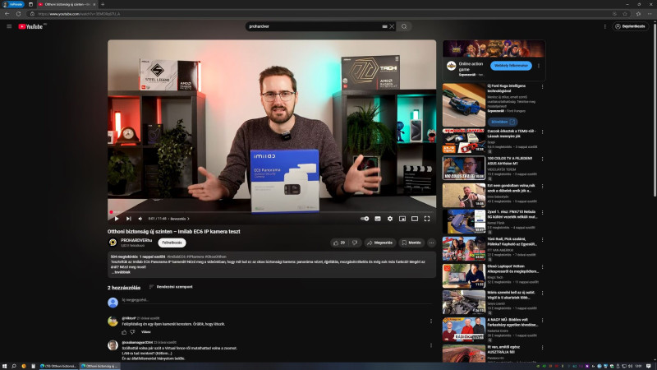The height and width of the screenshot is (370, 657).
Task: Open a new browser tab
Action: [x=103, y=4]
